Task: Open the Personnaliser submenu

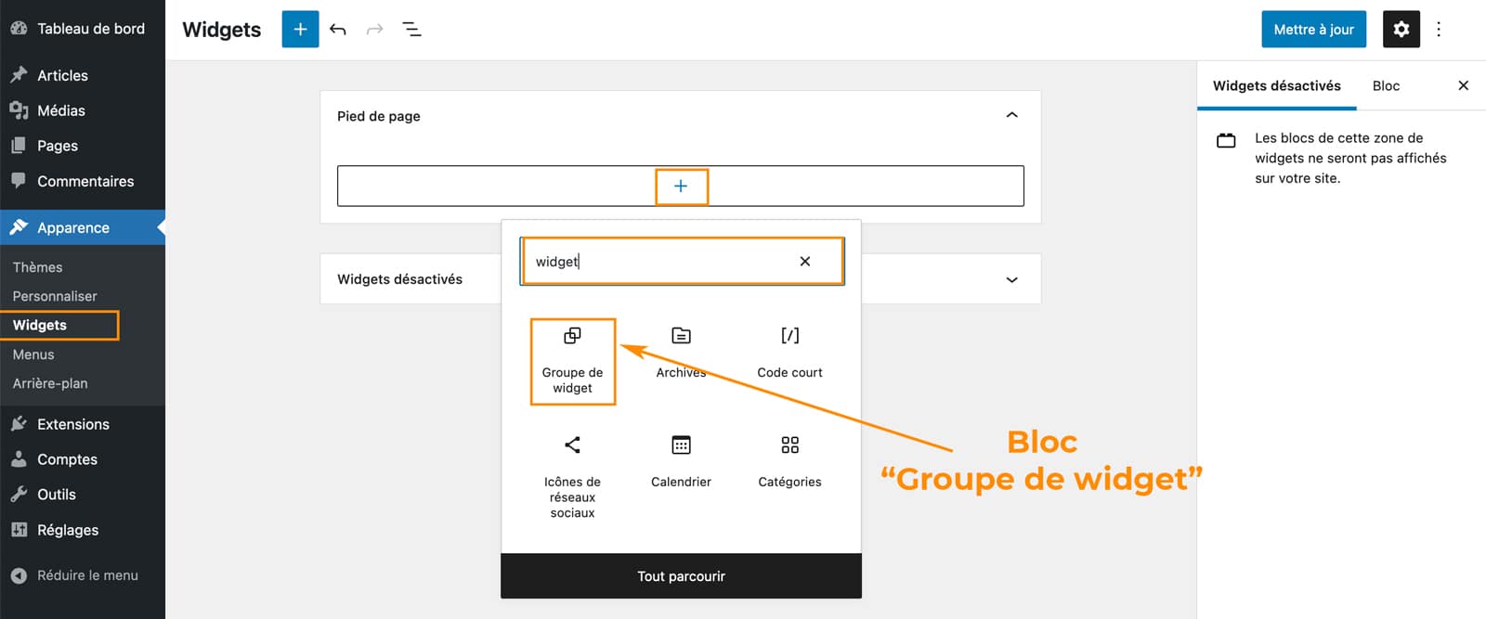Action: 55,296
